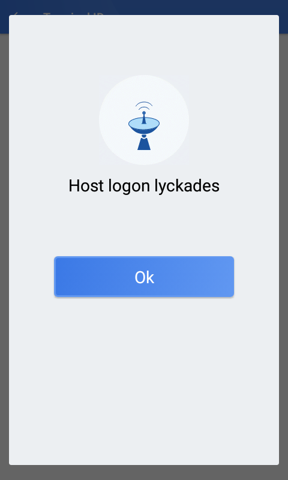This screenshot has width=288, height=480.
Task: Click the light blue dish bowl
Action: (x=144, y=124)
